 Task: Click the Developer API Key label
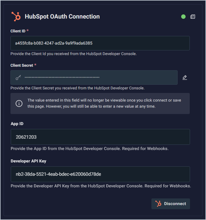26,161
